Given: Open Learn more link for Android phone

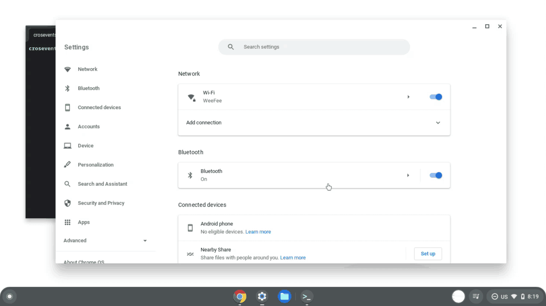Looking at the screenshot, I should [x=258, y=231].
